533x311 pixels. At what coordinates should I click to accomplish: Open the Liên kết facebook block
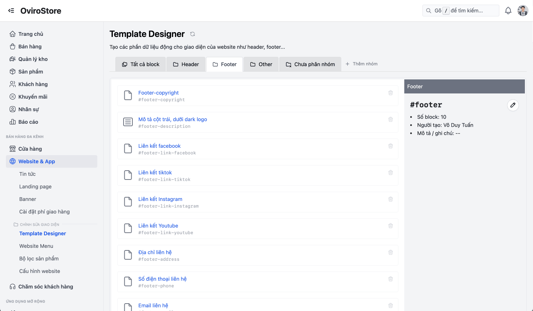[159, 146]
